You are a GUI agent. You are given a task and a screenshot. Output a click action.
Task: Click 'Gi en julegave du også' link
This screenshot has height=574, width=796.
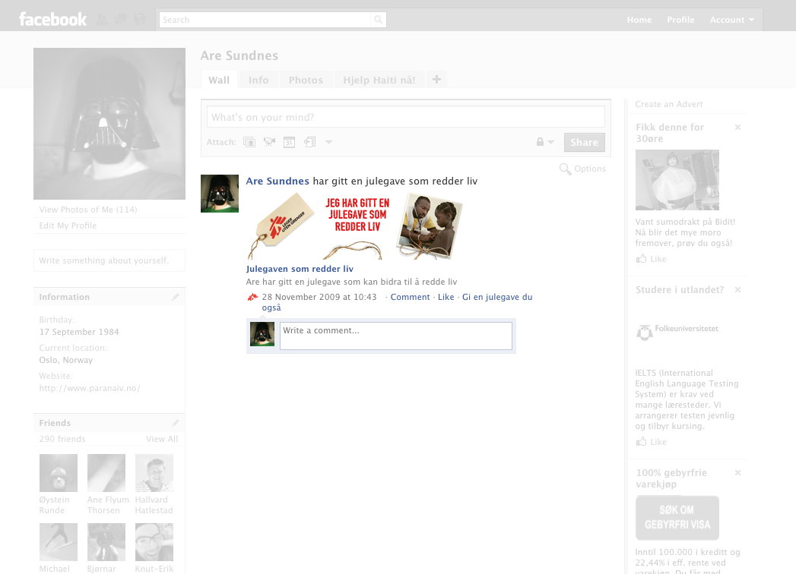coord(397,302)
